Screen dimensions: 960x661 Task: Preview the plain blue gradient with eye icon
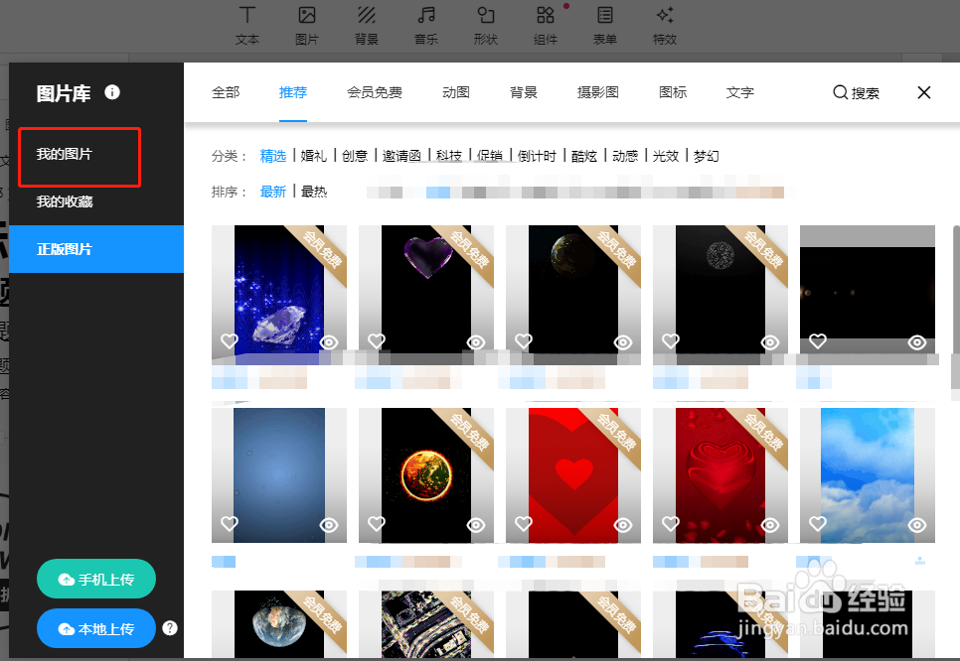[329, 525]
